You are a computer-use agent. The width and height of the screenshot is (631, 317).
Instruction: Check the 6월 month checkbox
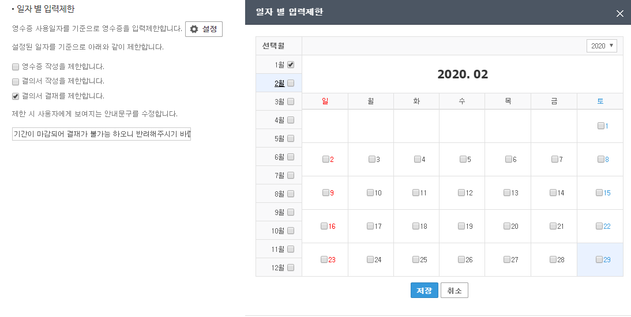pyautogui.click(x=291, y=157)
